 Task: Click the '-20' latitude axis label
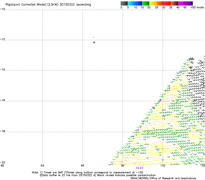(x=2, y=163)
